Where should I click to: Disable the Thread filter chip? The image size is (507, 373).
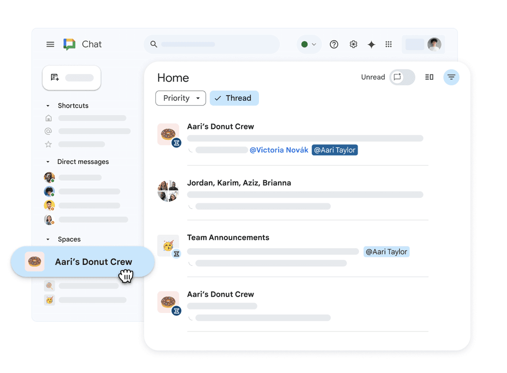[234, 98]
